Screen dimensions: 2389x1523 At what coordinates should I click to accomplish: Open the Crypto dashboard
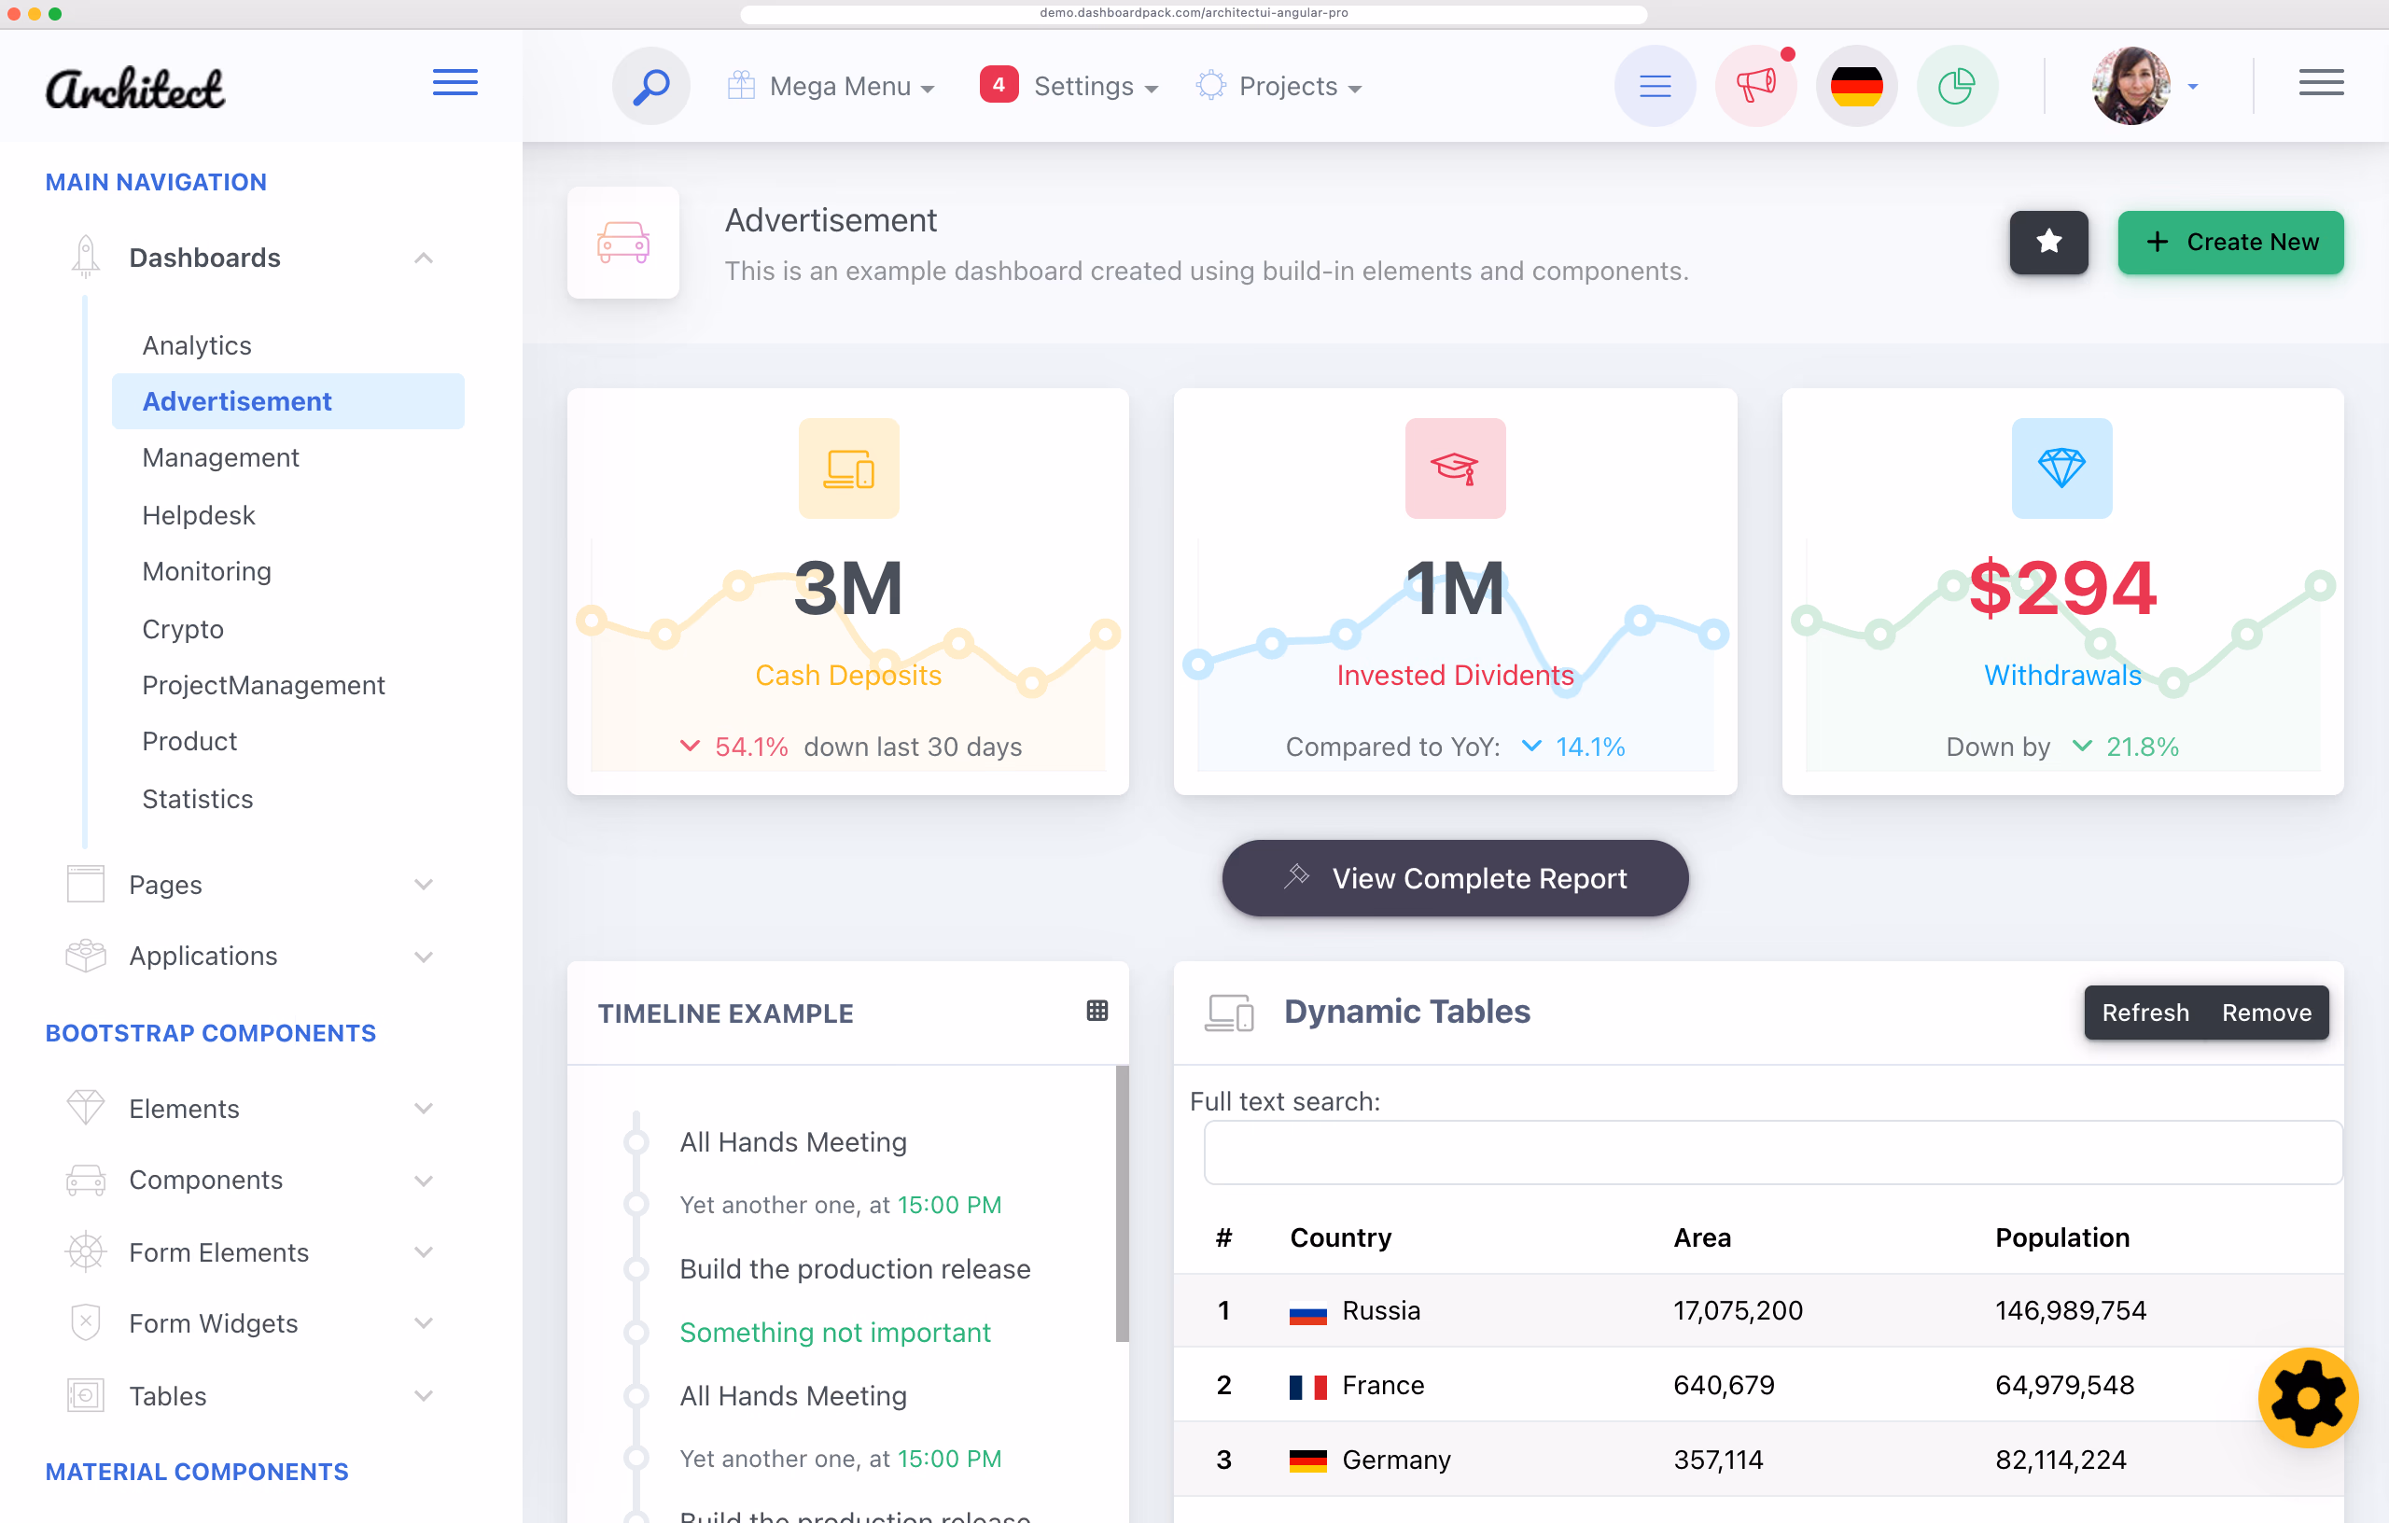[183, 629]
